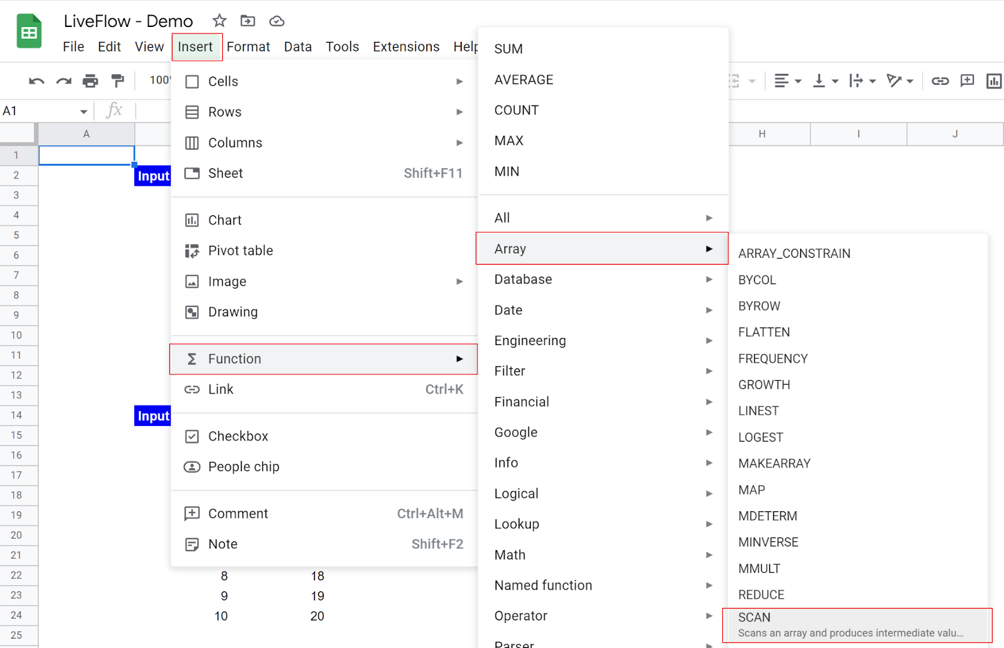Select the paint format tool
This screenshot has height=648, width=1004.
(x=117, y=80)
